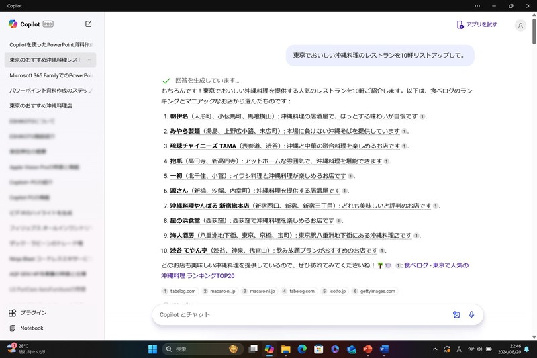Click the plugin icon at sidebar bottom
This screenshot has width=537, height=358.
pyautogui.click(x=13, y=313)
